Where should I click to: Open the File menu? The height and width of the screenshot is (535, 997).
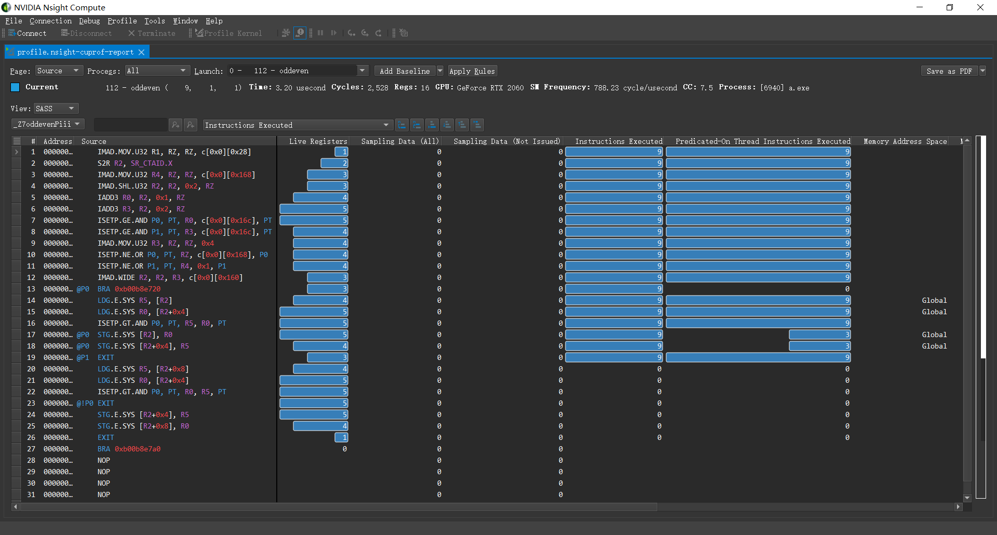click(14, 21)
